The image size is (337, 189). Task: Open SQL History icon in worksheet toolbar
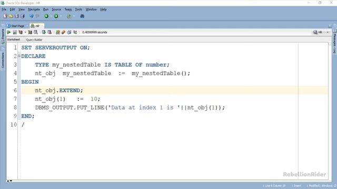69,32
